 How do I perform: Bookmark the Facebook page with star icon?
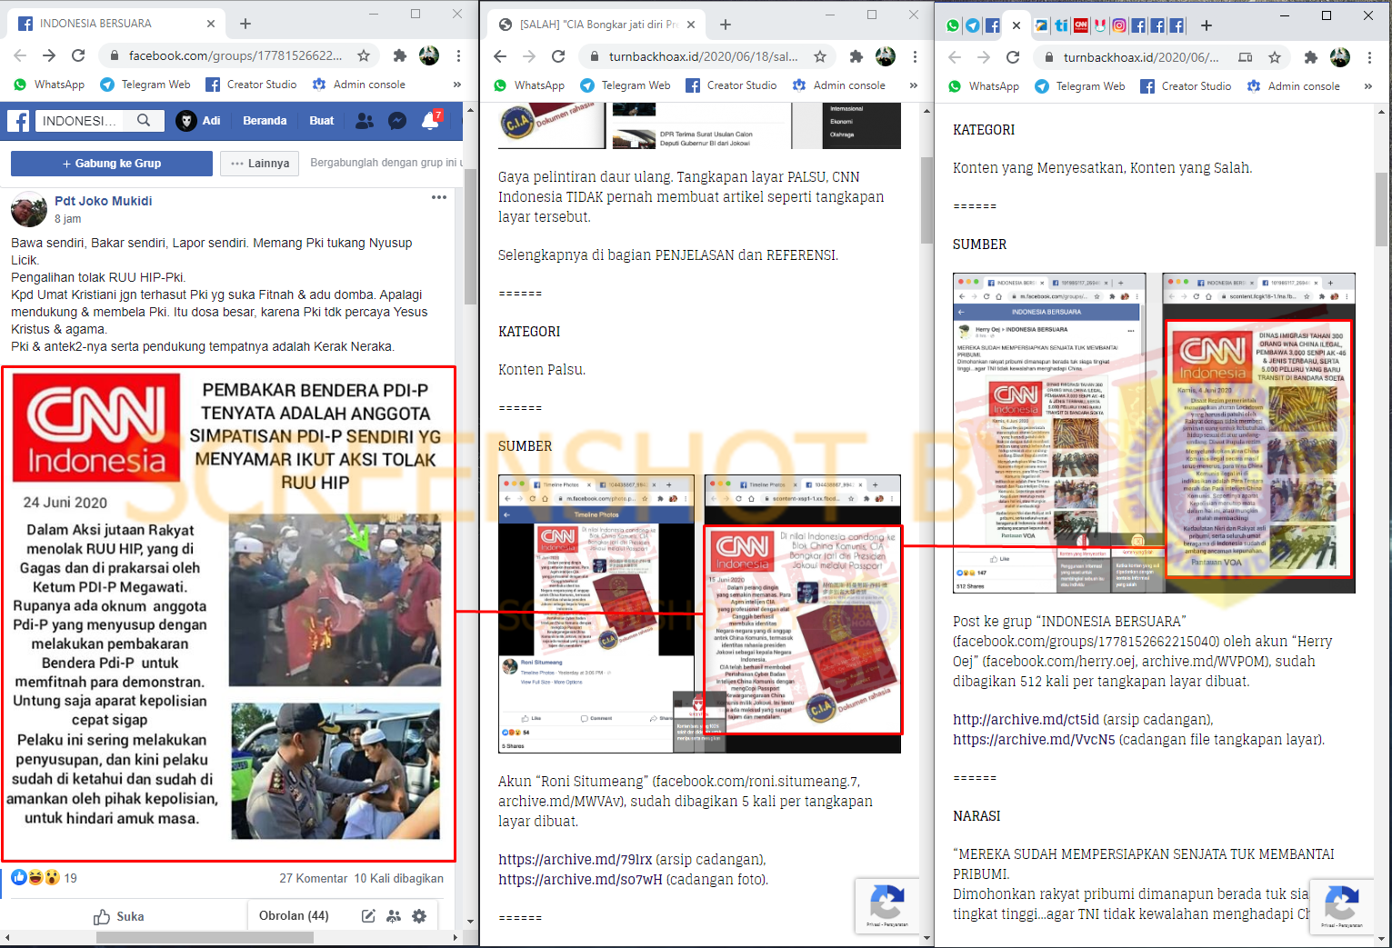[x=364, y=55]
